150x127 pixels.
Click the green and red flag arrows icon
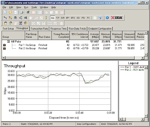click(11, 23)
